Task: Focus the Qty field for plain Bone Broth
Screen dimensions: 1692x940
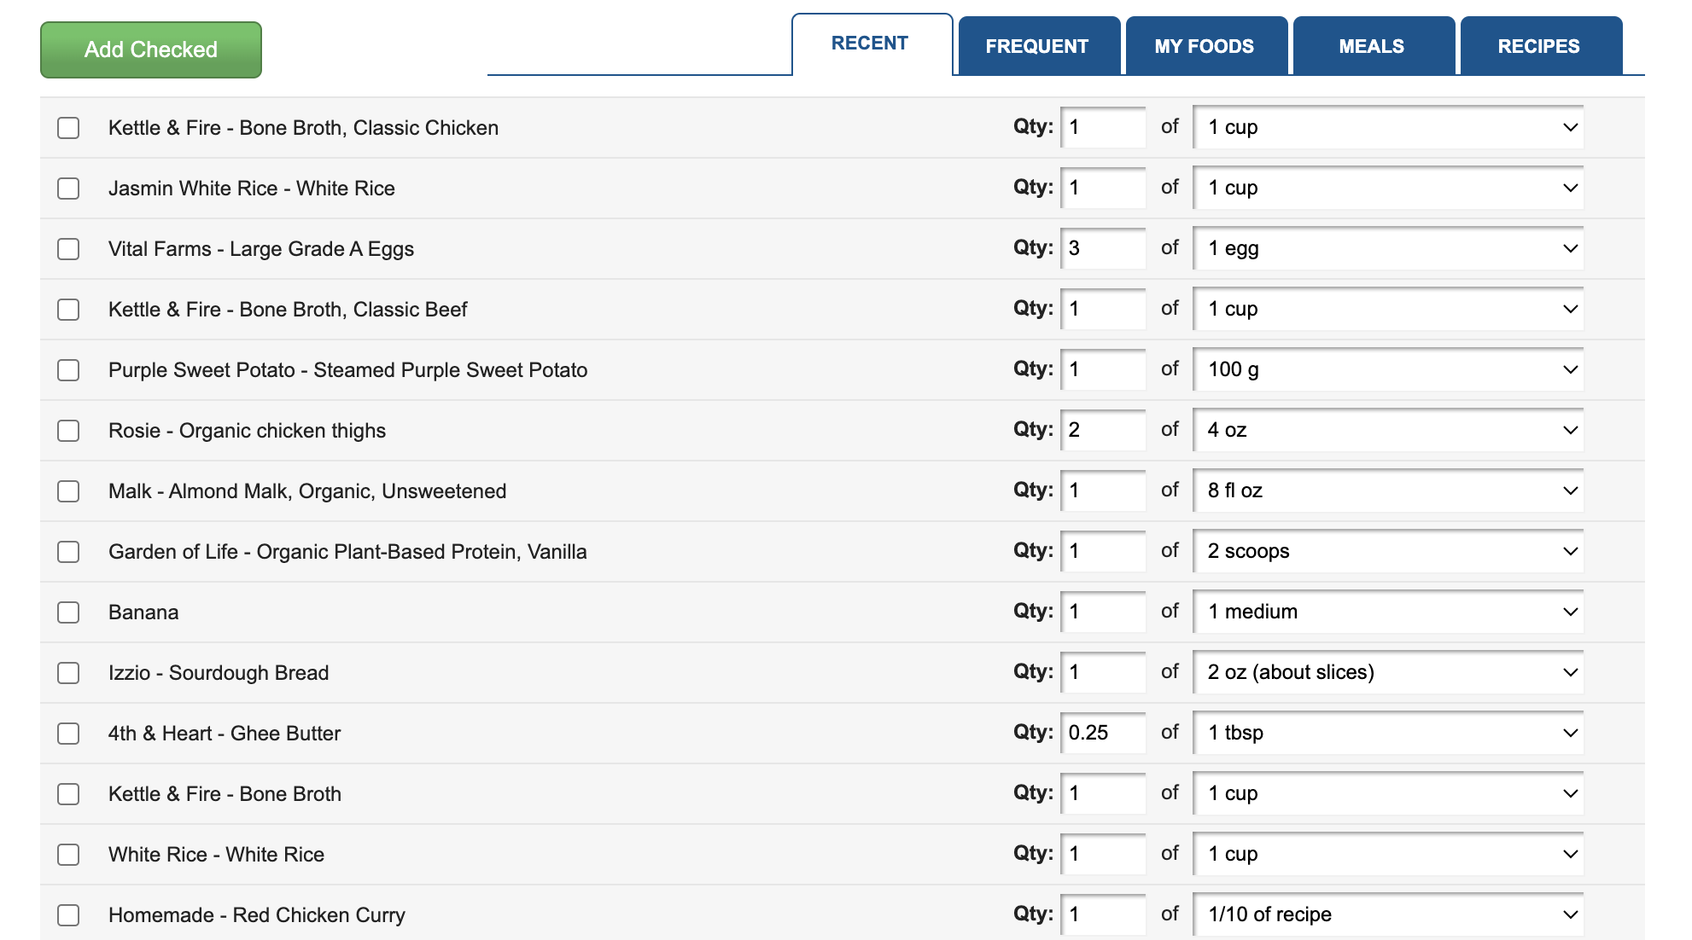Action: (x=1103, y=793)
